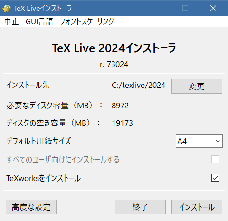Click the 変更 button for install path
The image size is (228, 221).
point(197,86)
